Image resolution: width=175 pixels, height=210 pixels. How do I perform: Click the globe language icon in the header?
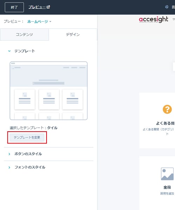[x=167, y=7]
